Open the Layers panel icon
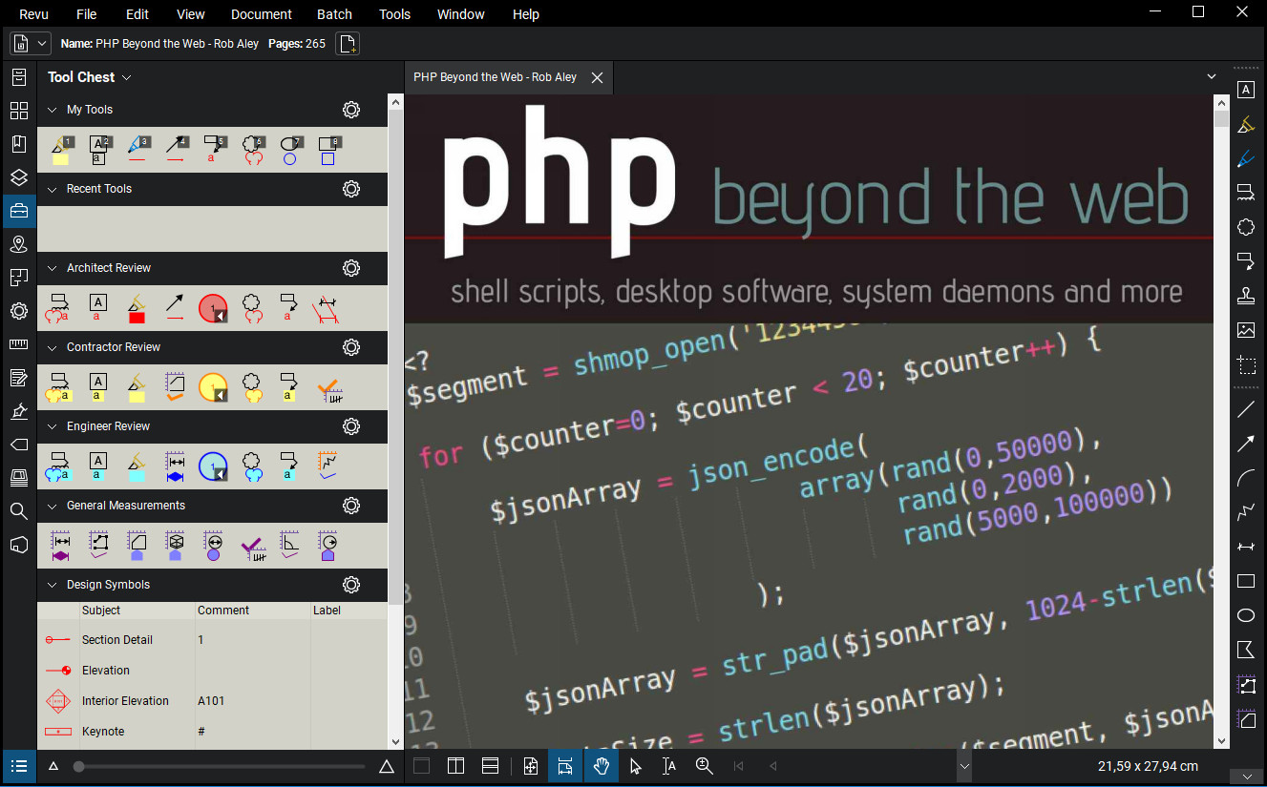 18,177
